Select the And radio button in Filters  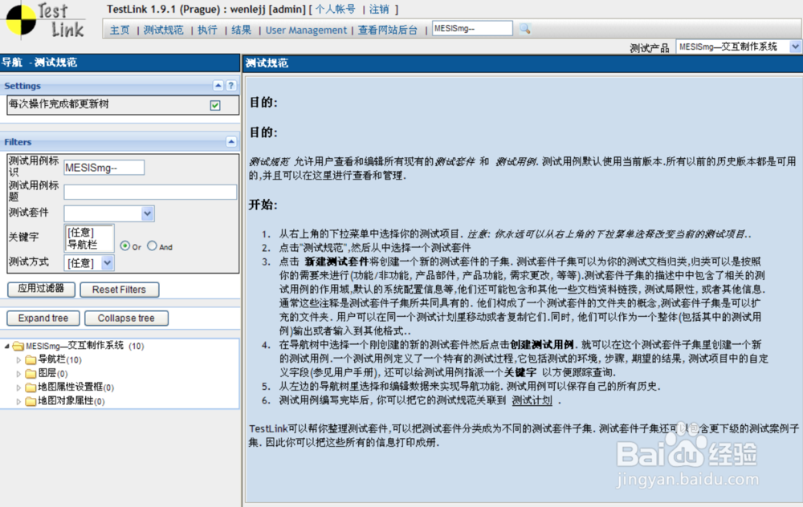(x=153, y=246)
